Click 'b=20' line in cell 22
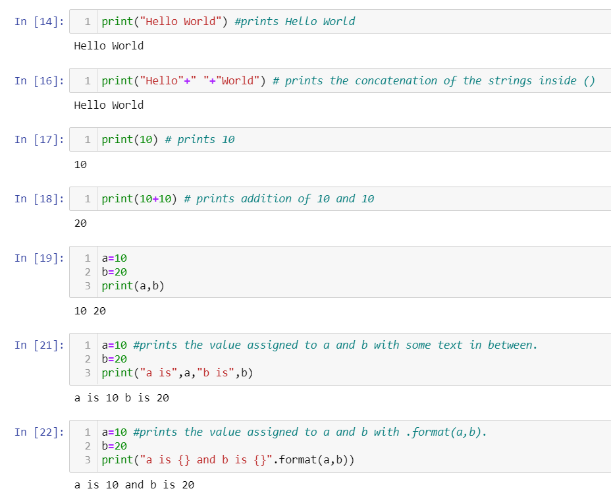The width and height of the screenshot is (611, 497). tap(114, 446)
